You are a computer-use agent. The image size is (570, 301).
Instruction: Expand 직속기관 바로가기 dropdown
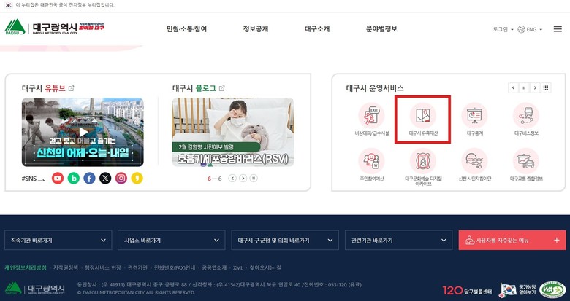click(x=58, y=240)
